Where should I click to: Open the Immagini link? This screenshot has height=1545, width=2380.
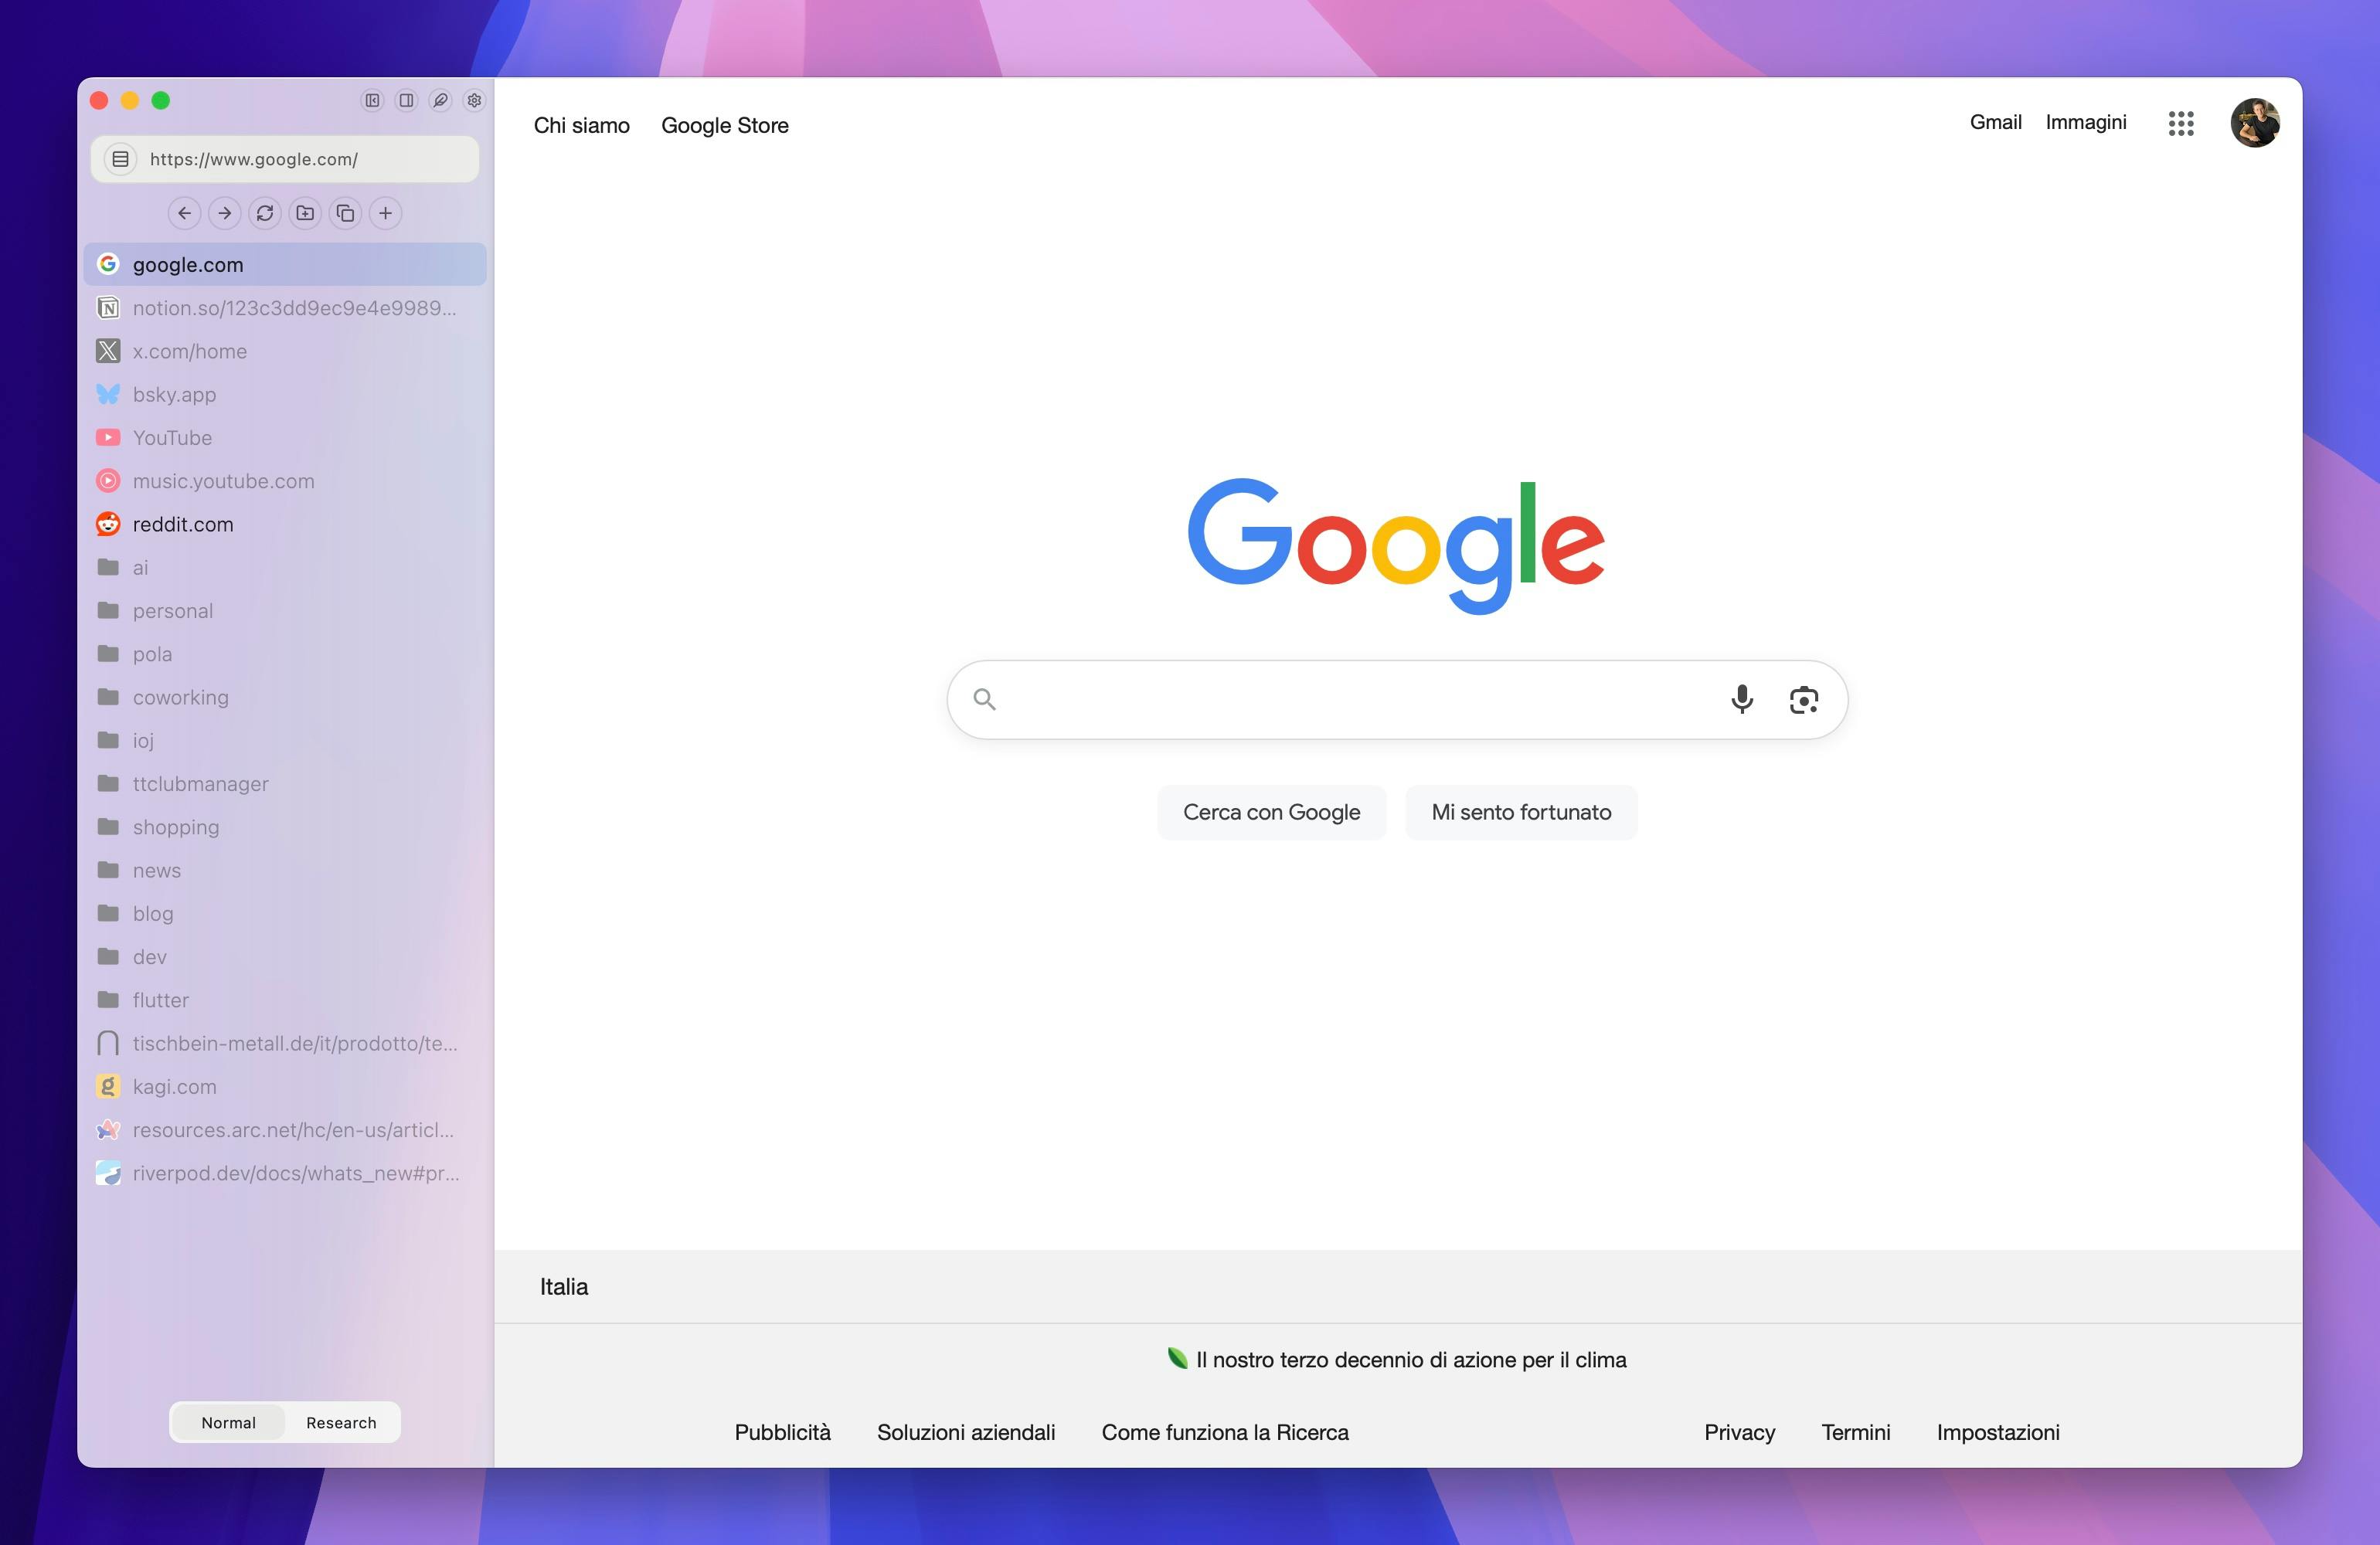coord(2086,122)
